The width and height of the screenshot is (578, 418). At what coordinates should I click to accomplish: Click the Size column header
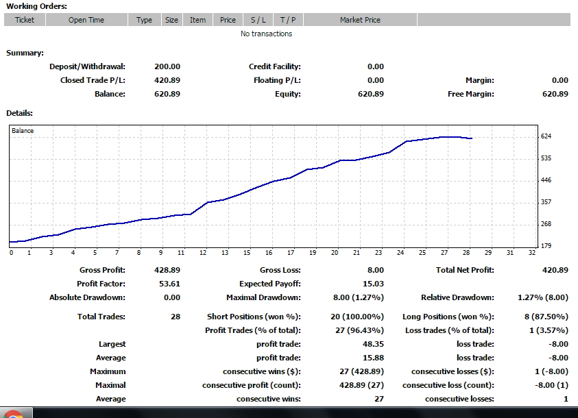tap(171, 20)
